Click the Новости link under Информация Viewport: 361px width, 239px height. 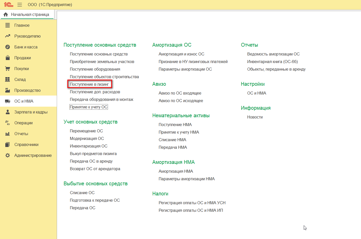pos(255,117)
